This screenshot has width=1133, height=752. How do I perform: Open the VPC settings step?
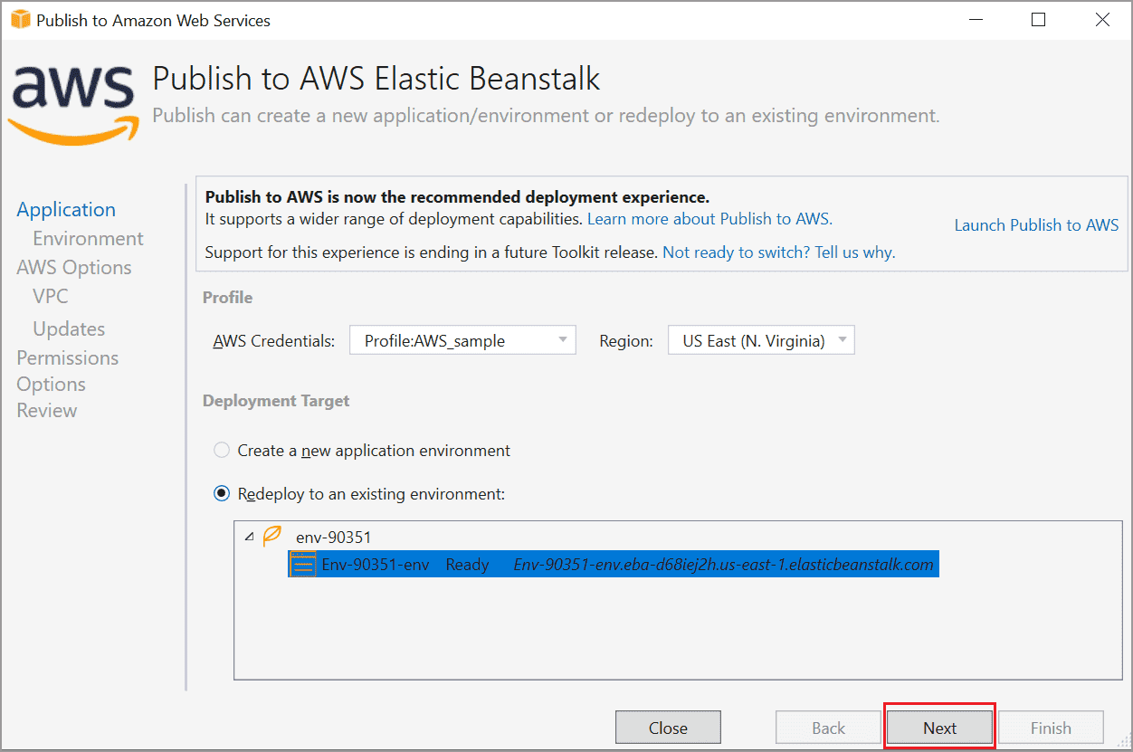click(49, 296)
